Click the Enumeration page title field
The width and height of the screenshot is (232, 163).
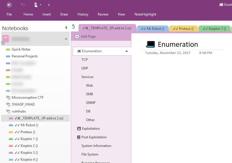[x=178, y=44]
